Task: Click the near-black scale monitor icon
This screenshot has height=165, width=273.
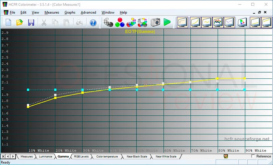Action: [x=255, y=22]
